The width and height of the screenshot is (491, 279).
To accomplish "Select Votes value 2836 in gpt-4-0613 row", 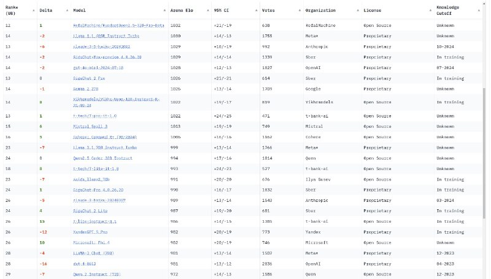I will (267, 264).
